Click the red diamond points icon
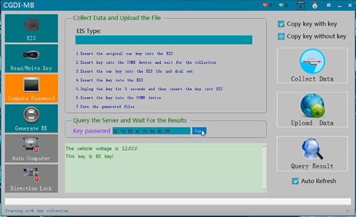 coord(265,5)
